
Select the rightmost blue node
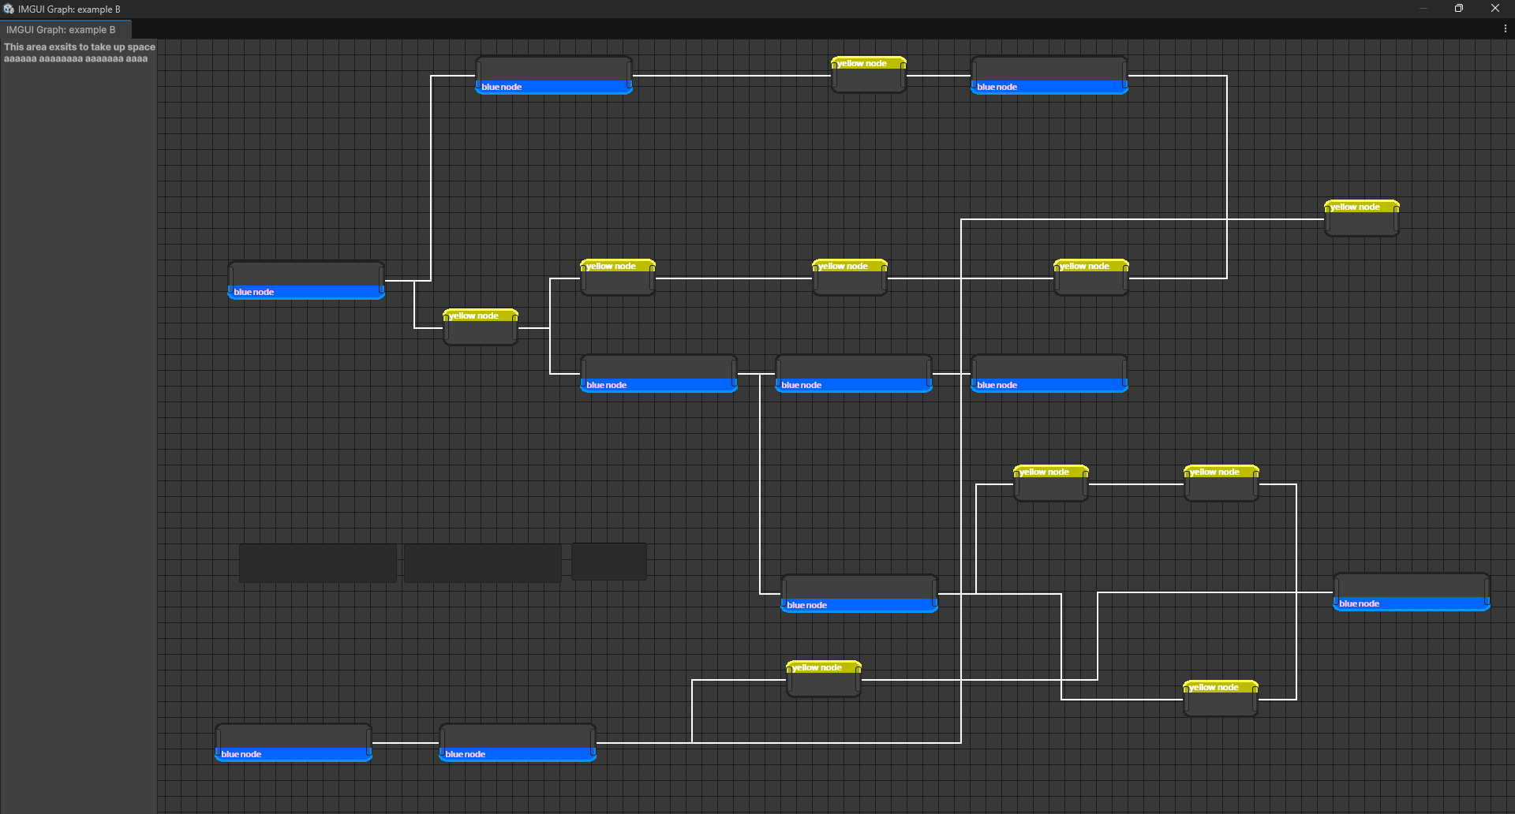pos(1411,592)
